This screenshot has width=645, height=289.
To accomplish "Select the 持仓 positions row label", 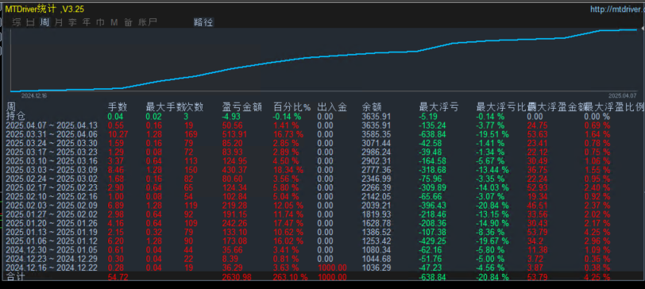I will tap(16, 117).
